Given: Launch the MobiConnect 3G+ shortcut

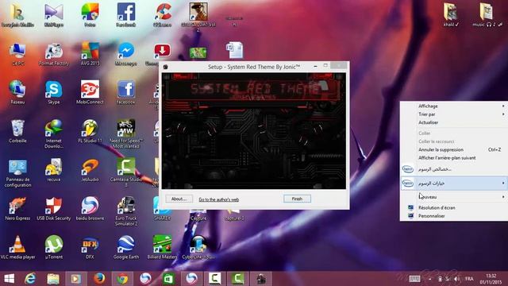Looking at the screenshot, I should (x=90, y=92).
